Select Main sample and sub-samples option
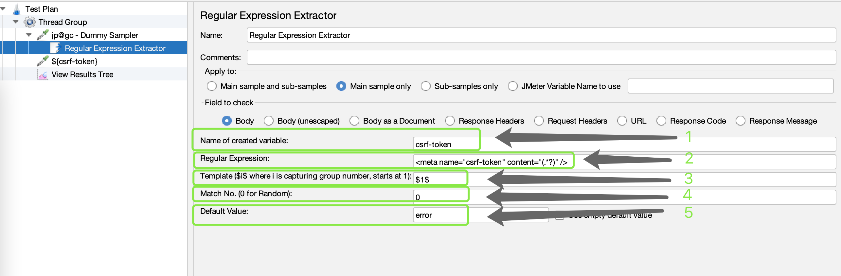The height and width of the screenshot is (276, 841). pyautogui.click(x=212, y=86)
